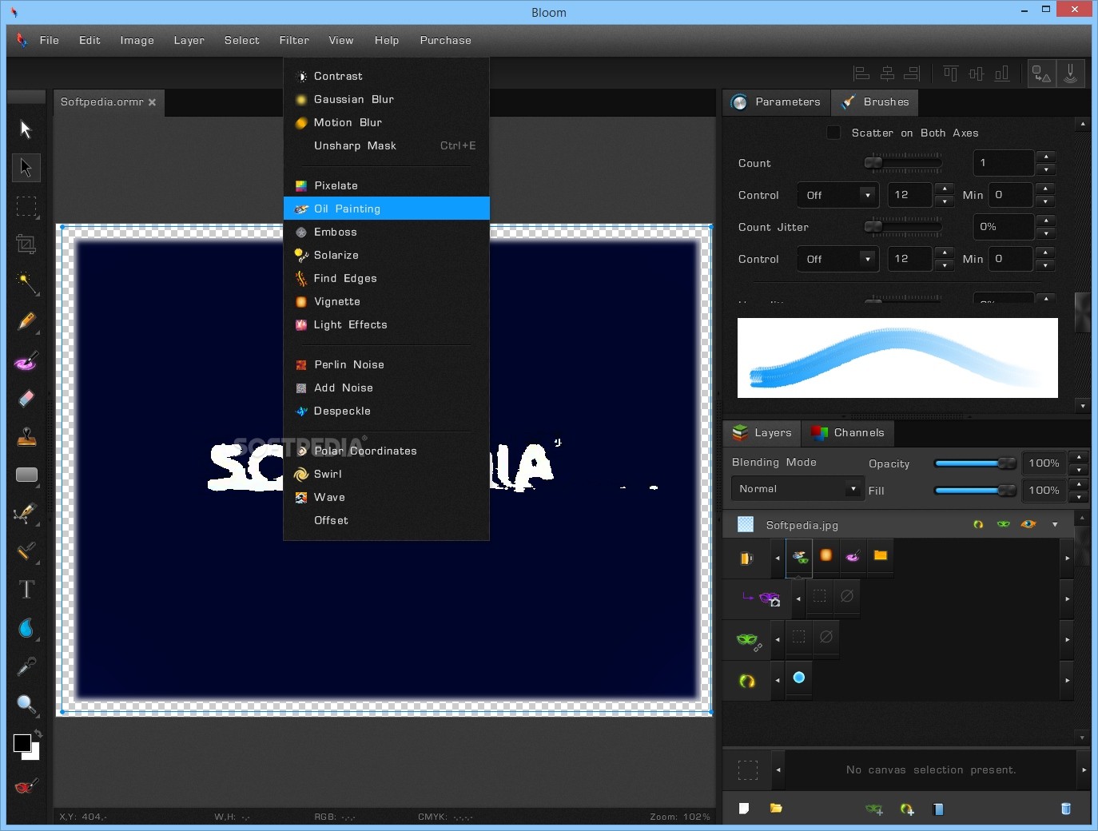Expand right arrow of filters row
The width and height of the screenshot is (1098, 831).
[1068, 558]
